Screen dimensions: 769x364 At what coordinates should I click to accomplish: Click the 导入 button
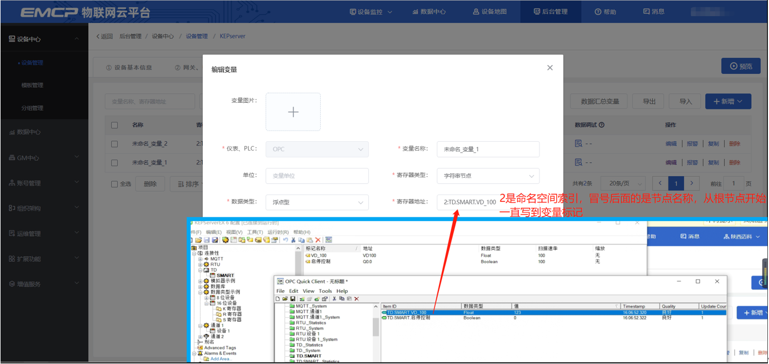(x=685, y=101)
